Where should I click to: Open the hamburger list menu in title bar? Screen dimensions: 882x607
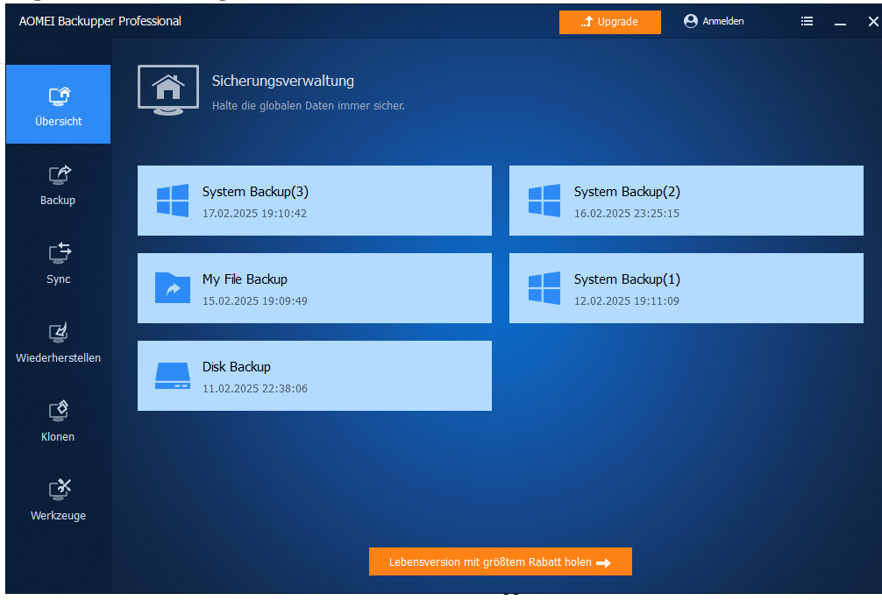[x=807, y=21]
